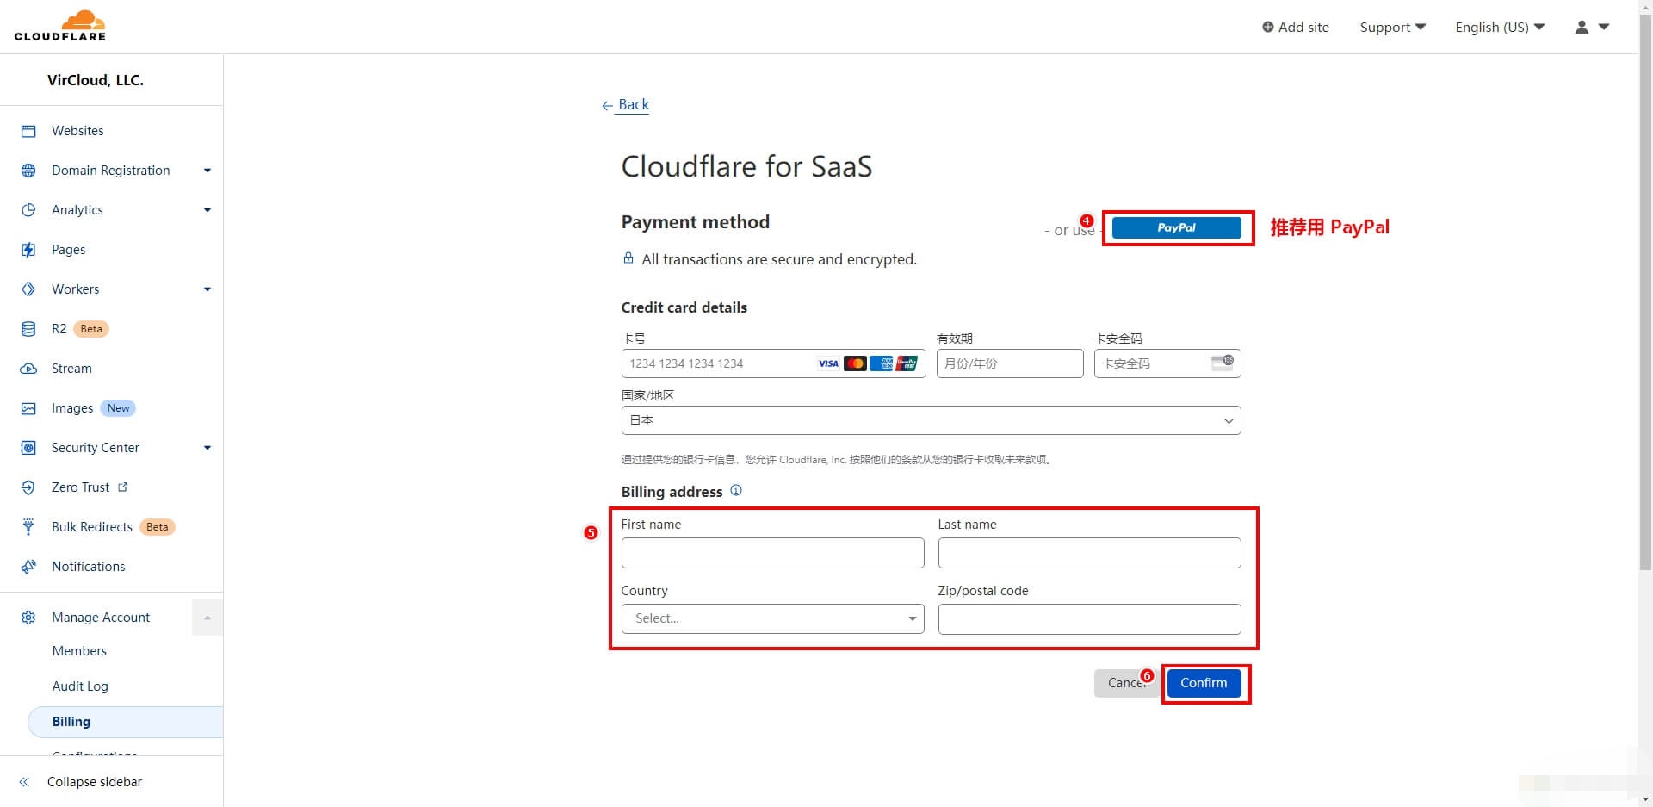Click the R2 database icon
This screenshot has height=807, width=1653.
(x=28, y=329)
